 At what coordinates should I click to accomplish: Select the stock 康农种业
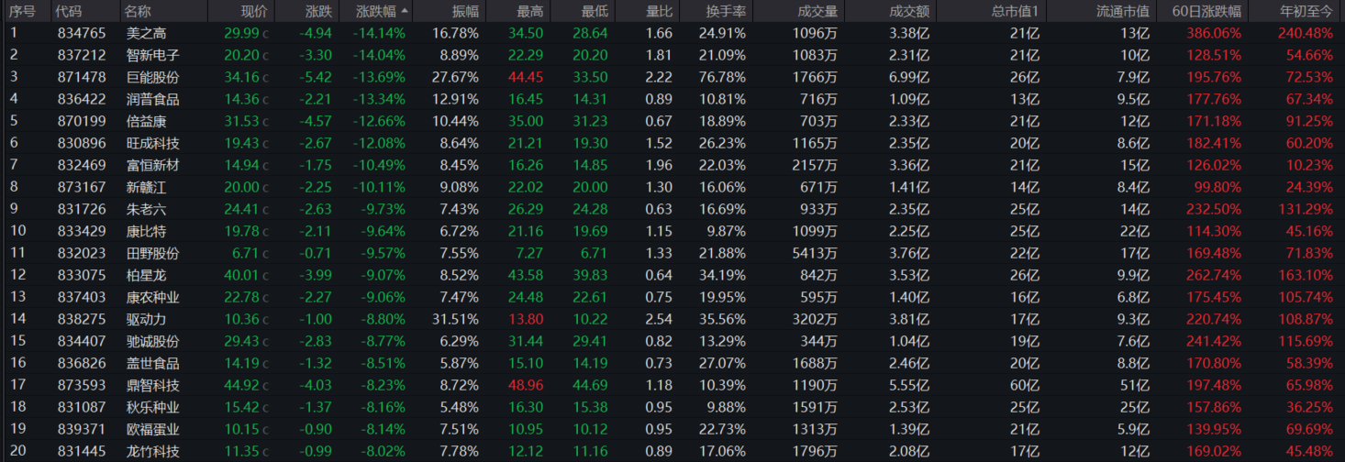[153, 297]
